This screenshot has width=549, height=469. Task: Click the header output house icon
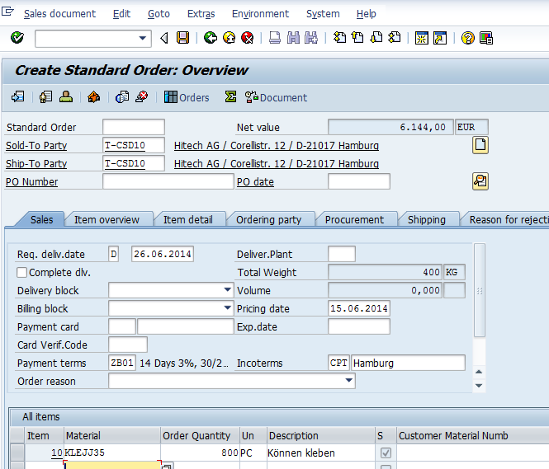coord(93,96)
